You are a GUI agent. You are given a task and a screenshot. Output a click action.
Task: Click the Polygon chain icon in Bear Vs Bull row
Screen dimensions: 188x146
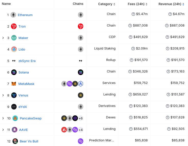point(80,141)
